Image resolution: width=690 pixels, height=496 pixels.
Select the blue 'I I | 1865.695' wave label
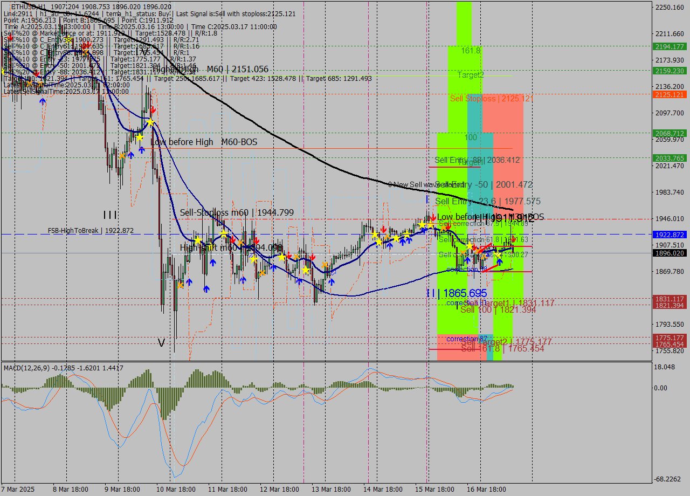tap(457, 293)
